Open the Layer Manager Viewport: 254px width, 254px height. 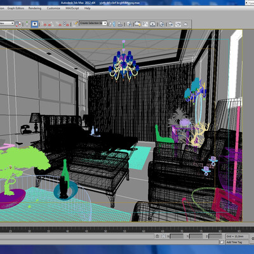(x=129, y=24)
